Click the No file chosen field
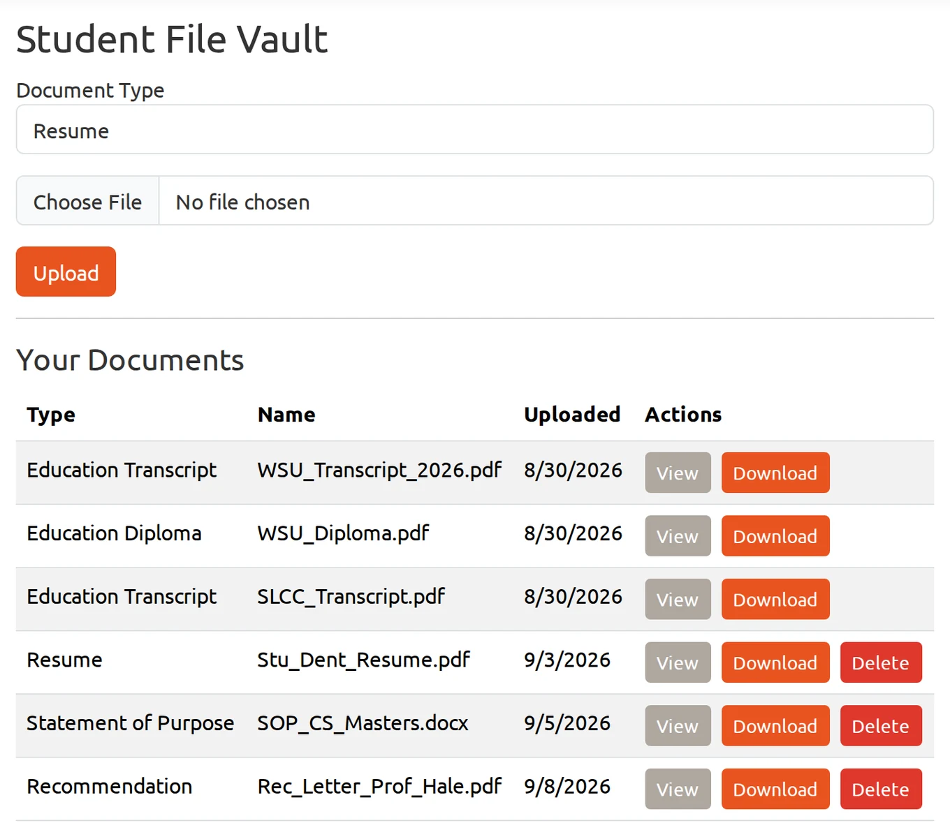 (x=546, y=201)
